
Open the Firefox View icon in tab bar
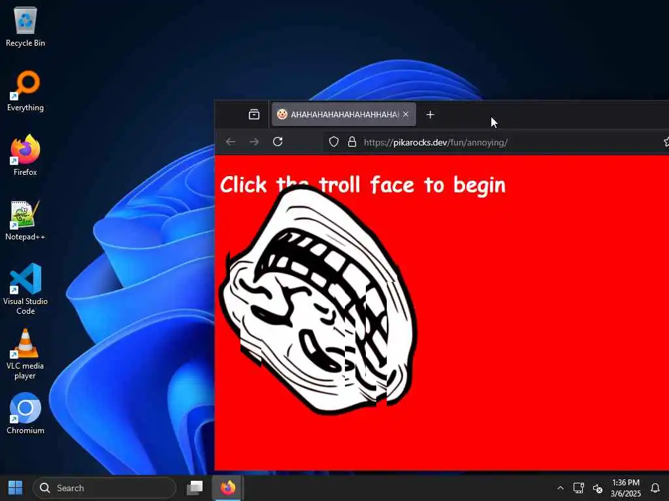[254, 114]
